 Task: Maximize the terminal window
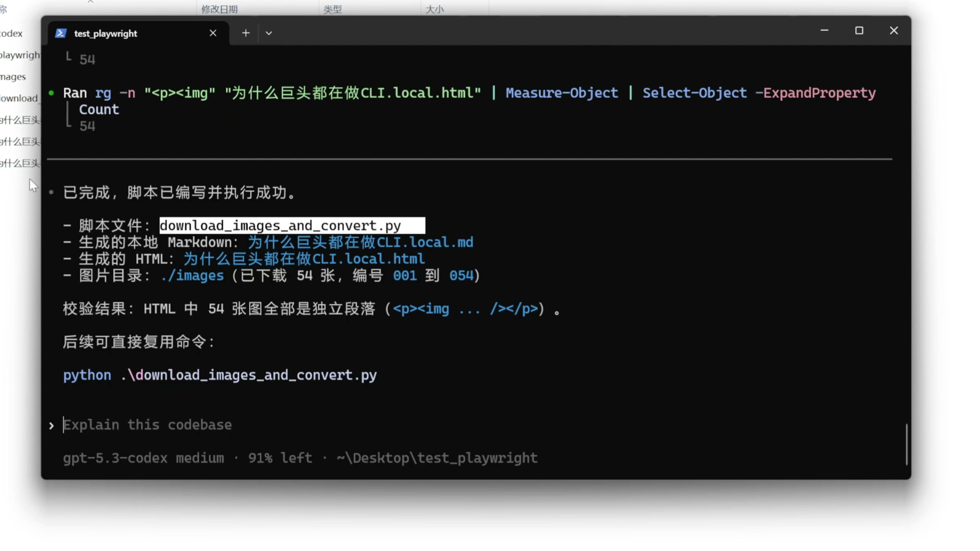click(859, 30)
